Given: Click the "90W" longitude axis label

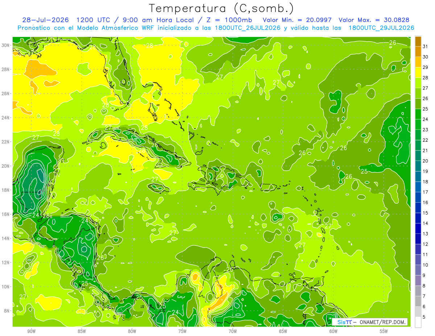Looking at the screenshot, I should click(31, 331).
